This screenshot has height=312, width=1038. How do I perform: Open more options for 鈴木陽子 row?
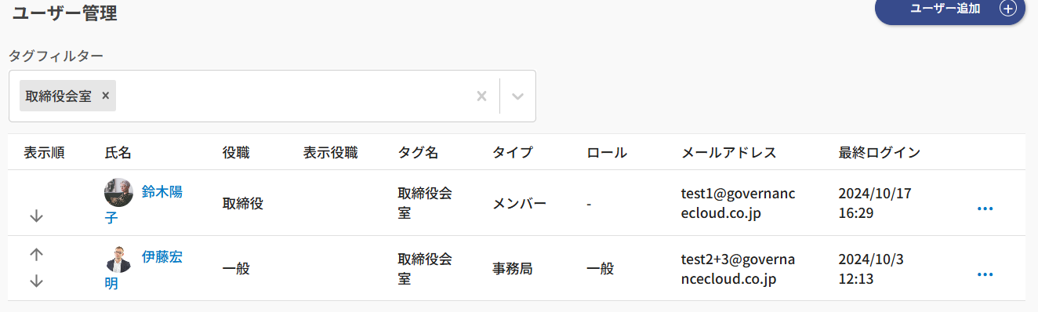[985, 209]
